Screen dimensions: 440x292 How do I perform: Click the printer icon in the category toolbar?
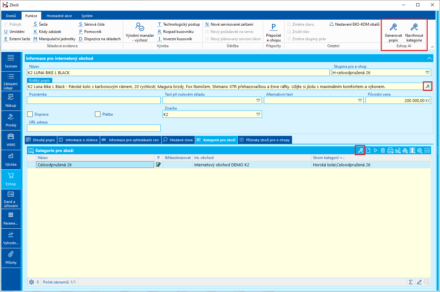pos(390,150)
